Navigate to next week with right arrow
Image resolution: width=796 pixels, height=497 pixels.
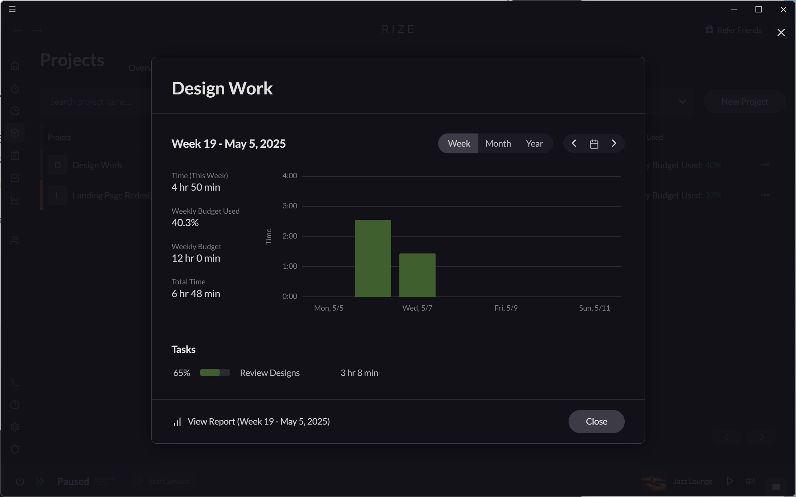(614, 143)
